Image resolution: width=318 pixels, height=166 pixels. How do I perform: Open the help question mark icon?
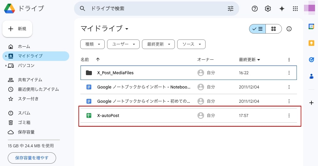tap(255, 9)
